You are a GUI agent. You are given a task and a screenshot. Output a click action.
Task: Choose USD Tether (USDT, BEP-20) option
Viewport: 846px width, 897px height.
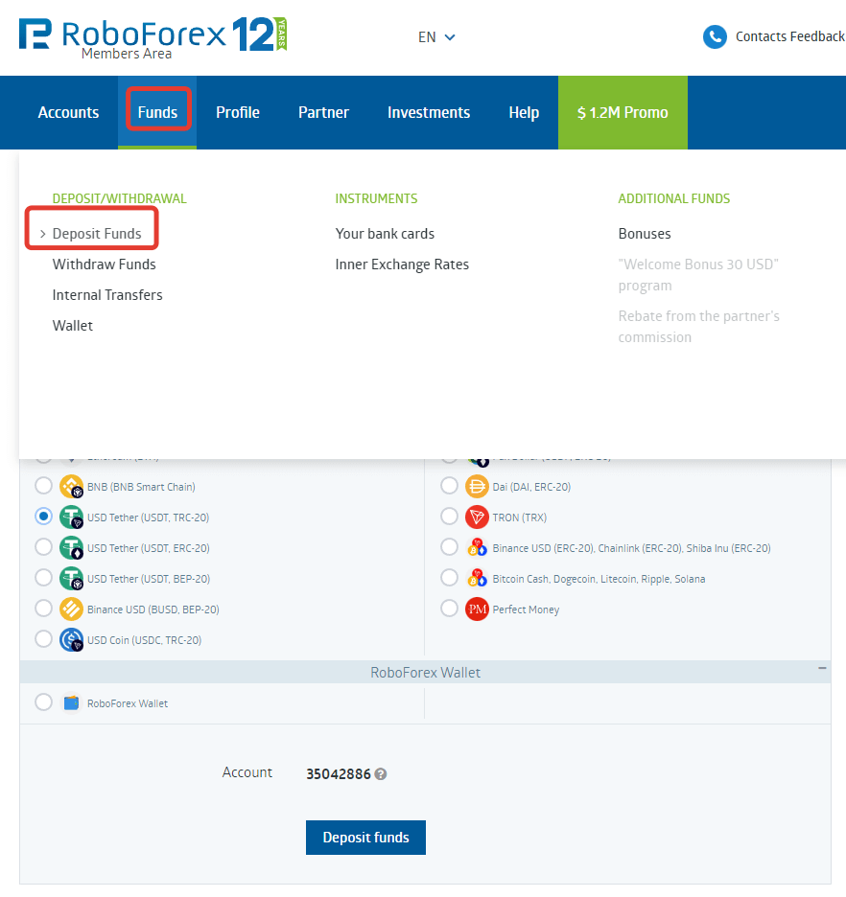tap(43, 577)
